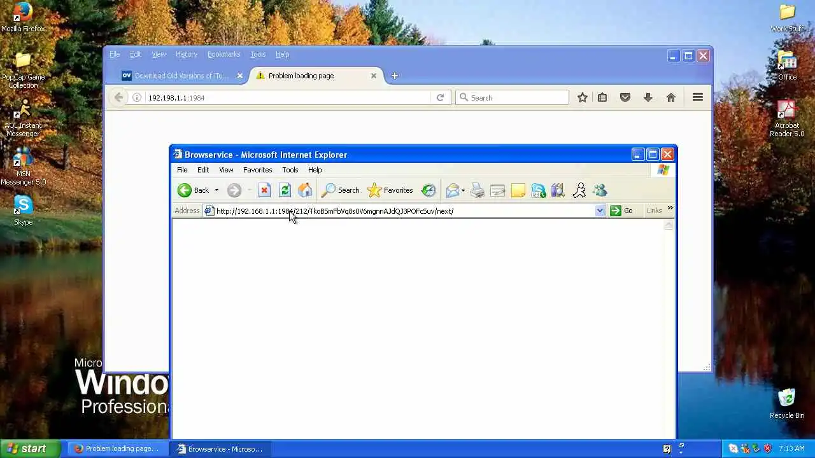Viewport: 815px width, 458px height.
Task: Click the Skype add-on toolbar icon
Action: (x=538, y=190)
